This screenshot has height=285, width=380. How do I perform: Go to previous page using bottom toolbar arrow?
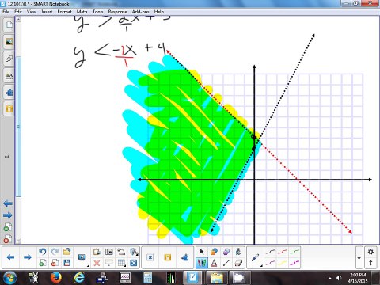pos(10,257)
